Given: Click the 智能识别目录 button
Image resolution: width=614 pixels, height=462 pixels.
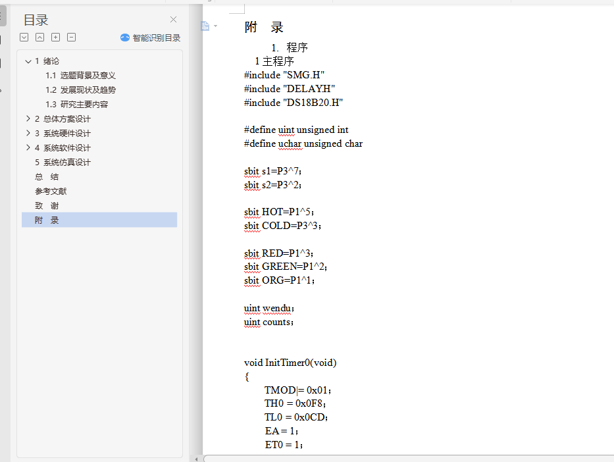Looking at the screenshot, I should [x=150, y=38].
